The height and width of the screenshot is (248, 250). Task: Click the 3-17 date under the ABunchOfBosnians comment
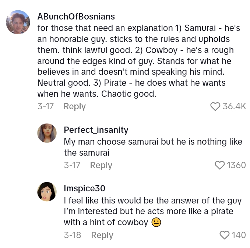46,106
